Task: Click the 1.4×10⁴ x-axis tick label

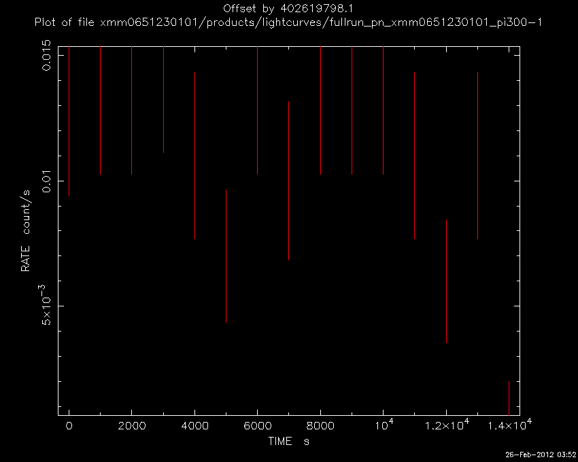Action: coord(510,425)
